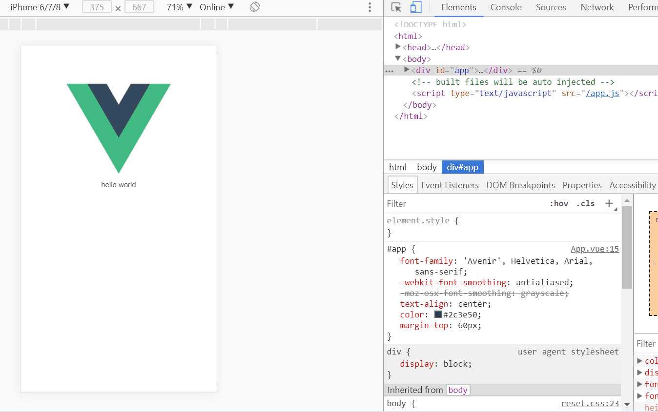The height and width of the screenshot is (412, 658).
Task: Open the reset.css:23 source link
Action: 590,404
